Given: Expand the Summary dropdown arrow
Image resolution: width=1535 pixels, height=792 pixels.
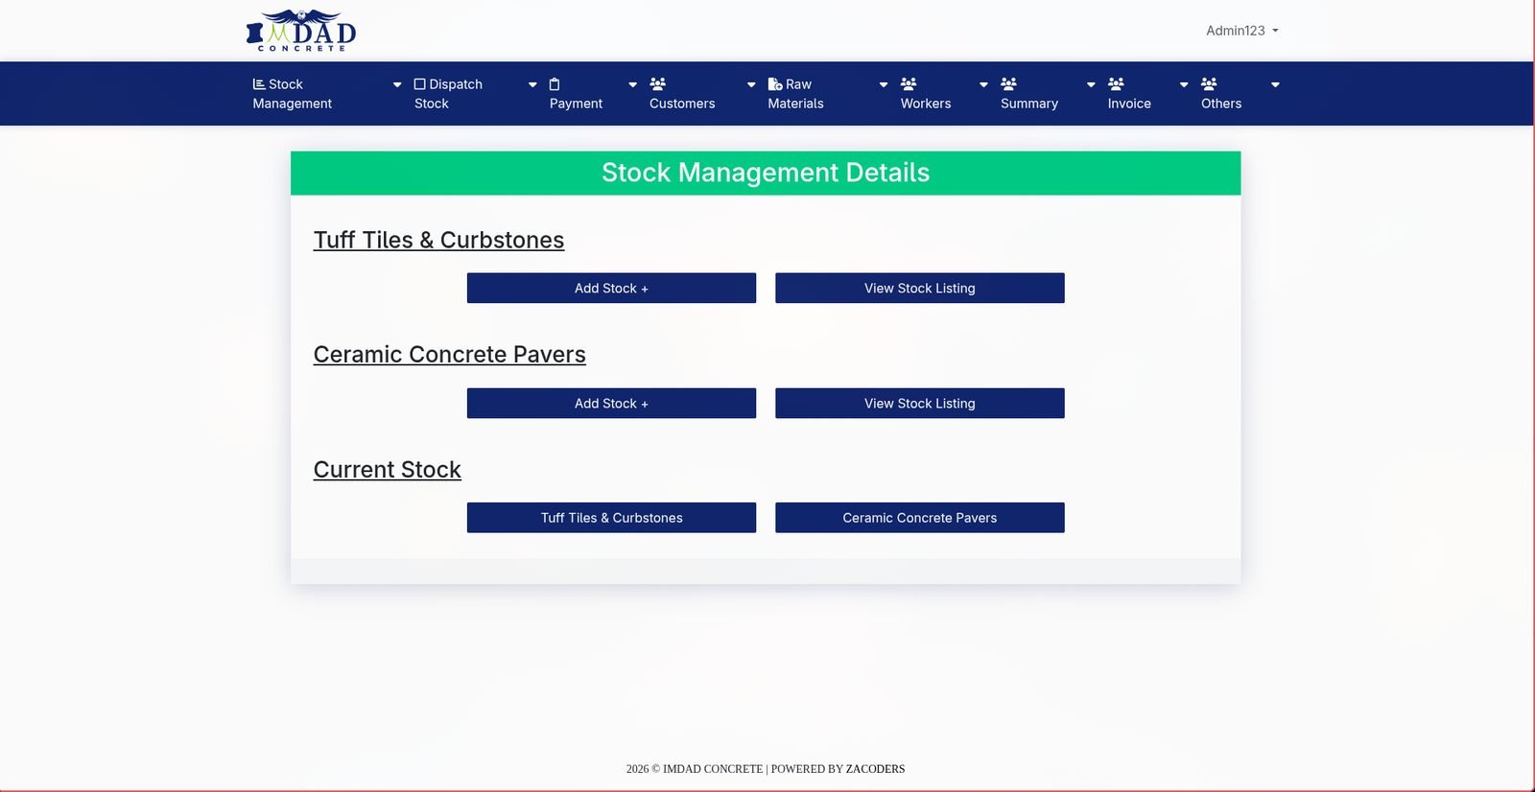Looking at the screenshot, I should coord(1091,85).
